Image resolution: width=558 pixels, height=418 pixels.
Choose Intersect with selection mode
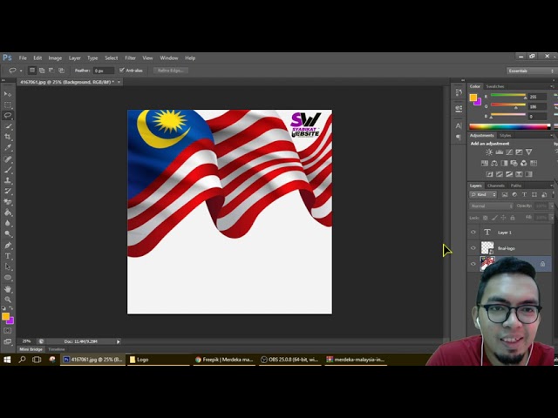point(61,71)
